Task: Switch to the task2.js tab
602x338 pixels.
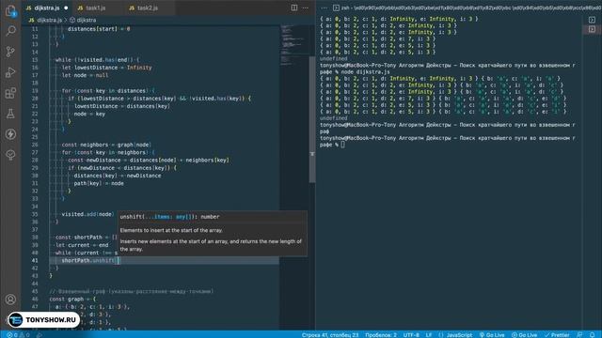Action: 148,8
